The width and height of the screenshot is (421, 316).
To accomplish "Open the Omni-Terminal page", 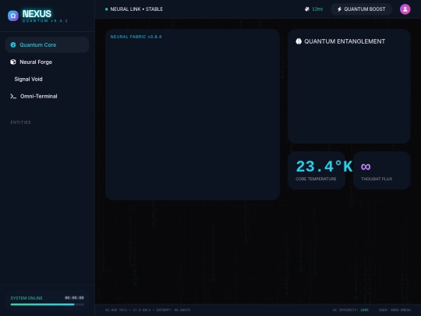I will (x=48, y=96).
